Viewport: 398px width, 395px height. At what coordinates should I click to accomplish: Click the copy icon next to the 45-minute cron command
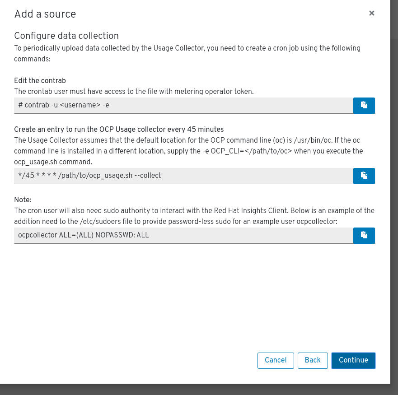click(364, 176)
